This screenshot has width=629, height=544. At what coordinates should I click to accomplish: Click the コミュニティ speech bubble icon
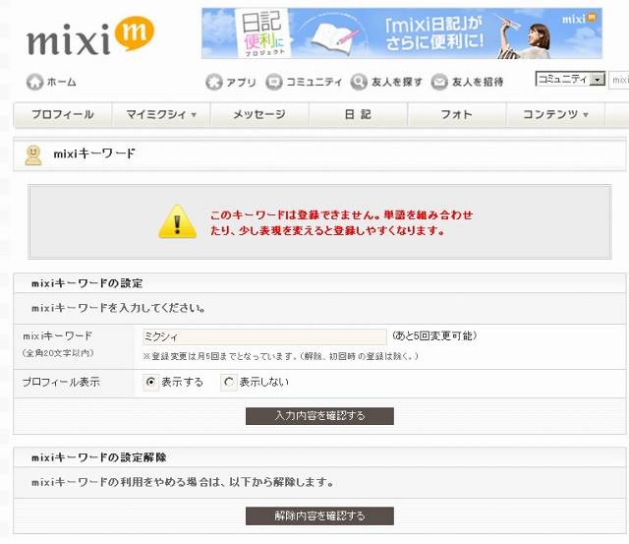[274, 82]
